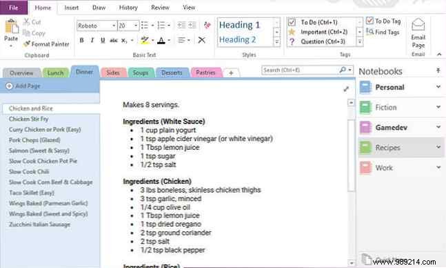
Task: Open the Lunch section tab
Action: coord(55,73)
